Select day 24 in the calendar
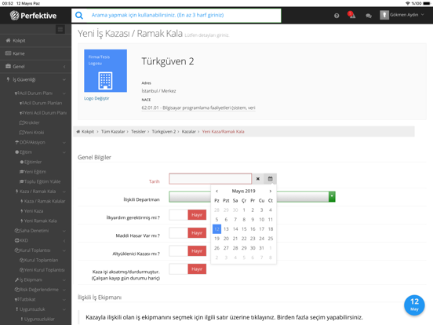This screenshot has height=325, width=433. coord(261,238)
